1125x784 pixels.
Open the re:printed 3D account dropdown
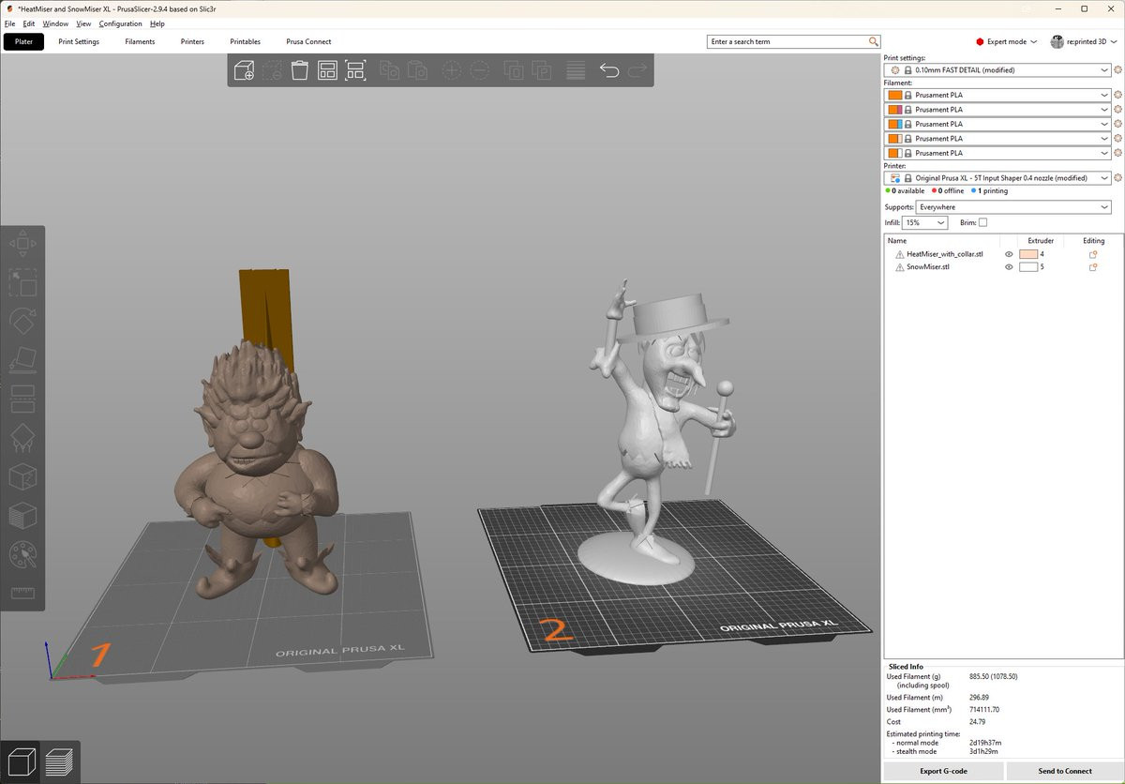[1085, 41]
